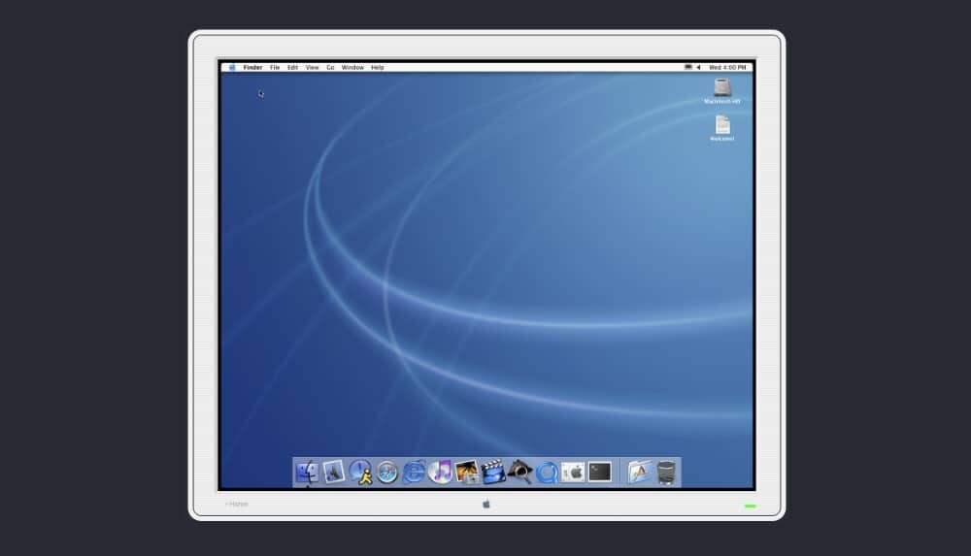The image size is (971, 556).
Task: Launch iMovie clapperboard icon in dock
Action: tap(493, 473)
